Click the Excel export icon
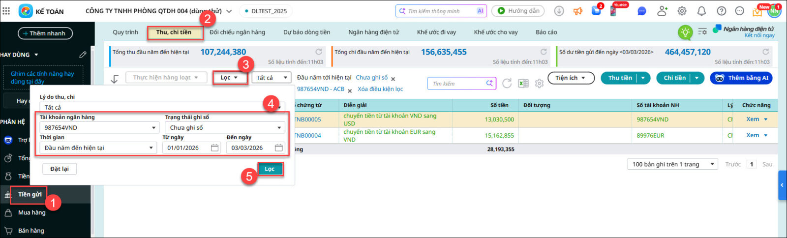The width and height of the screenshot is (787, 238). pos(523,84)
